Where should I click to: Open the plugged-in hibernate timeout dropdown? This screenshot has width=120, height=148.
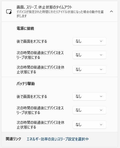[x=89, y=69]
